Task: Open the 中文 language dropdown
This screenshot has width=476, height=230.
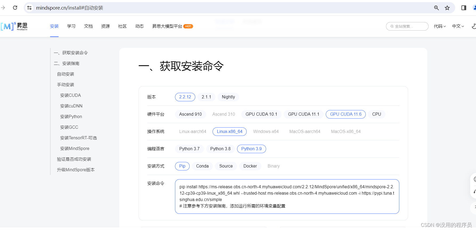Action: point(458,26)
